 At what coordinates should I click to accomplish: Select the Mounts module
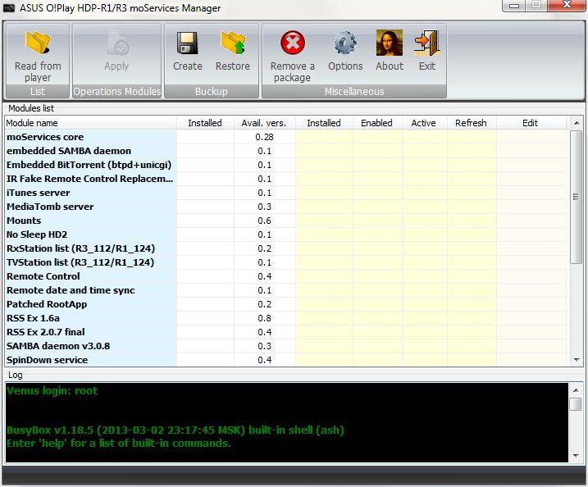tap(285, 221)
